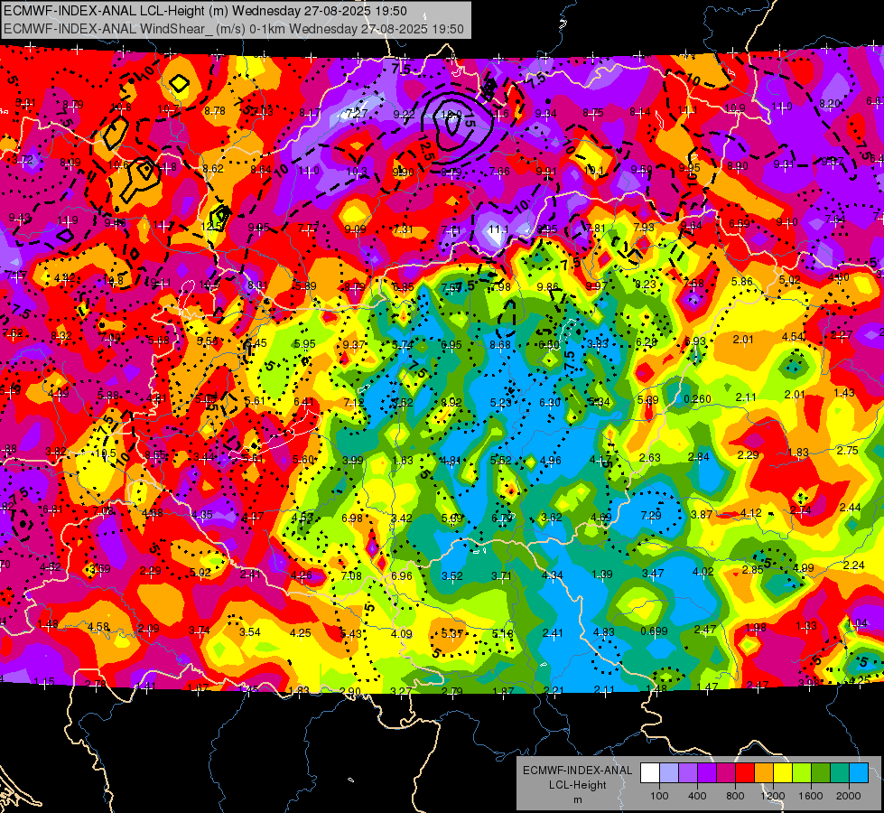The width and height of the screenshot is (884, 813).
Task: Pick the red legend swatch
Action: click(x=745, y=773)
